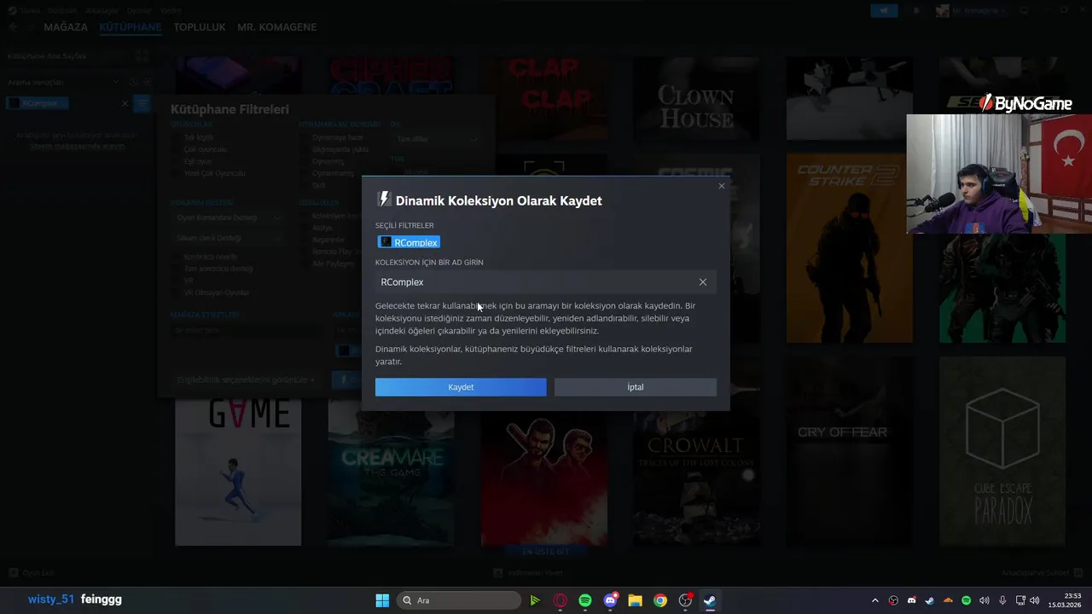The height and width of the screenshot is (614, 1092).
Task: Open Google Chrome from the taskbar
Action: [x=660, y=600]
